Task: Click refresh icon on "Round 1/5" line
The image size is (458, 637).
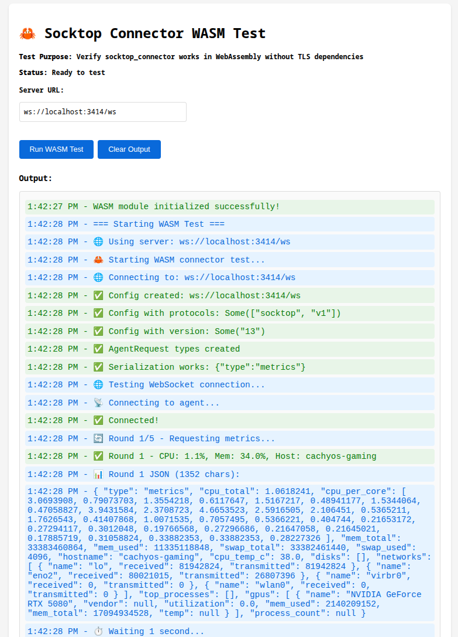Action: tap(98, 438)
